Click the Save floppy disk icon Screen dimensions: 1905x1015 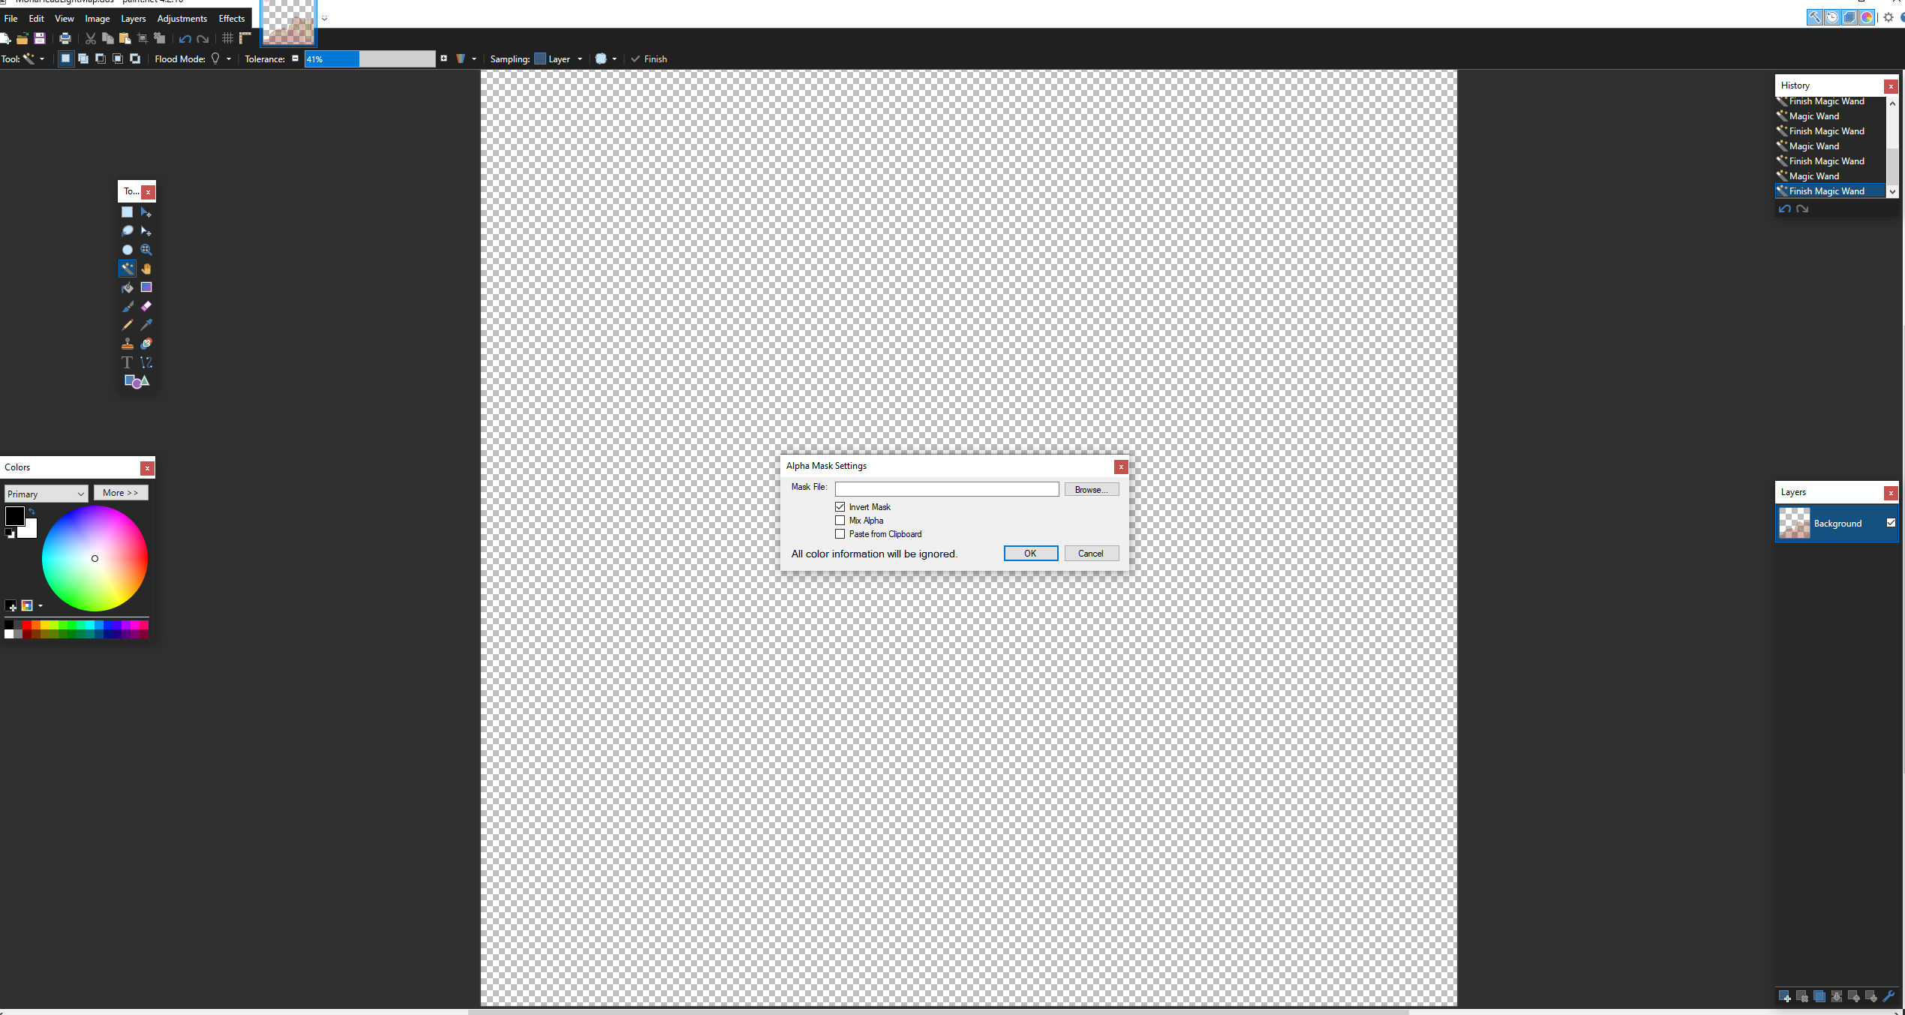tap(40, 38)
